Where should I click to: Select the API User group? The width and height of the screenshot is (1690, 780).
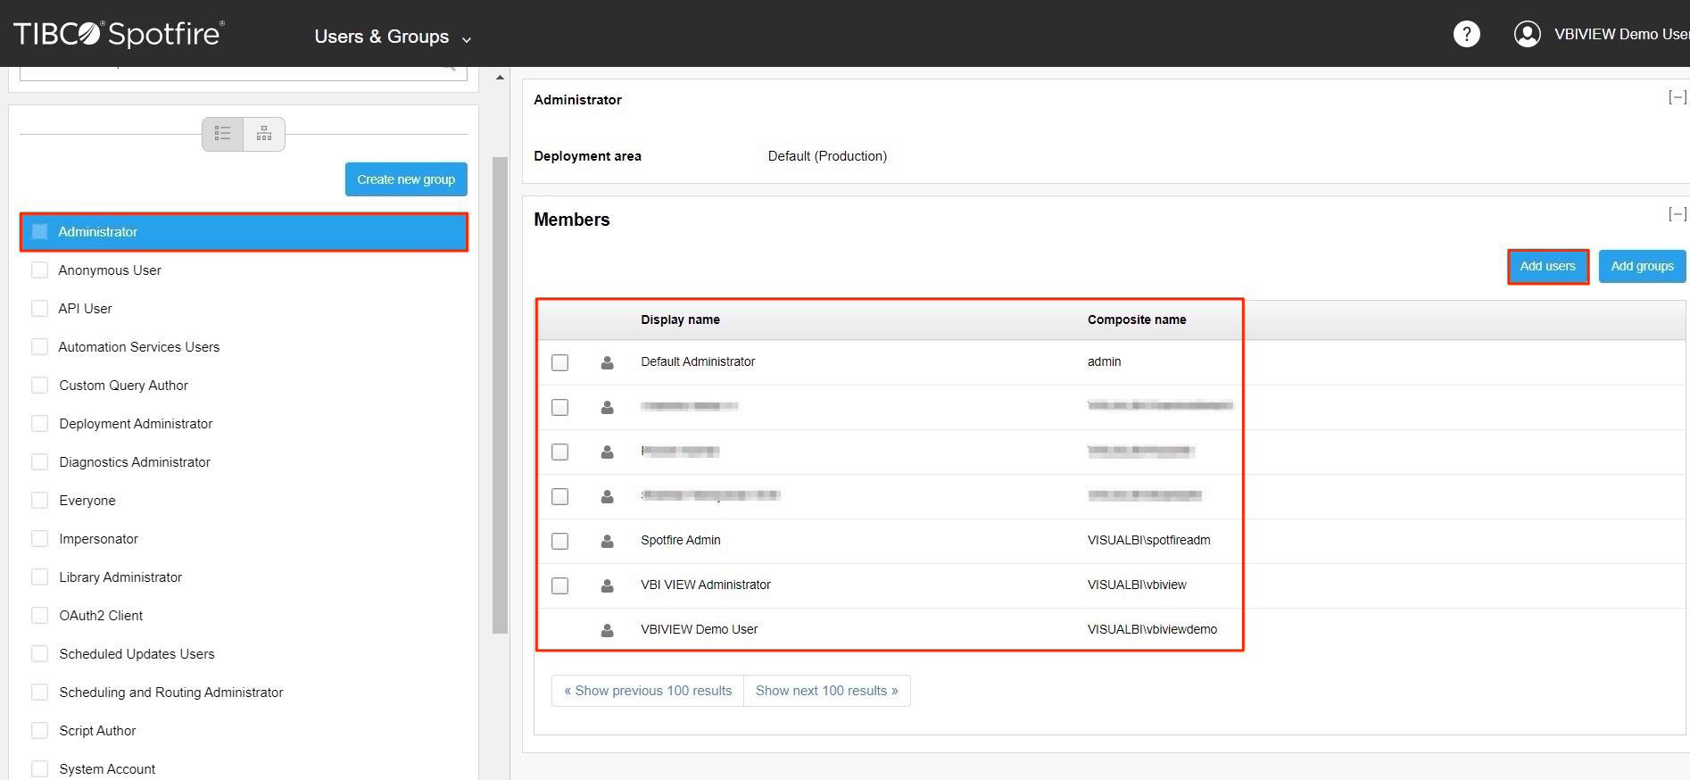[x=85, y=309]
